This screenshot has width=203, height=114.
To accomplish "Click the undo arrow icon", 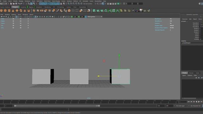I will [19, 3].
